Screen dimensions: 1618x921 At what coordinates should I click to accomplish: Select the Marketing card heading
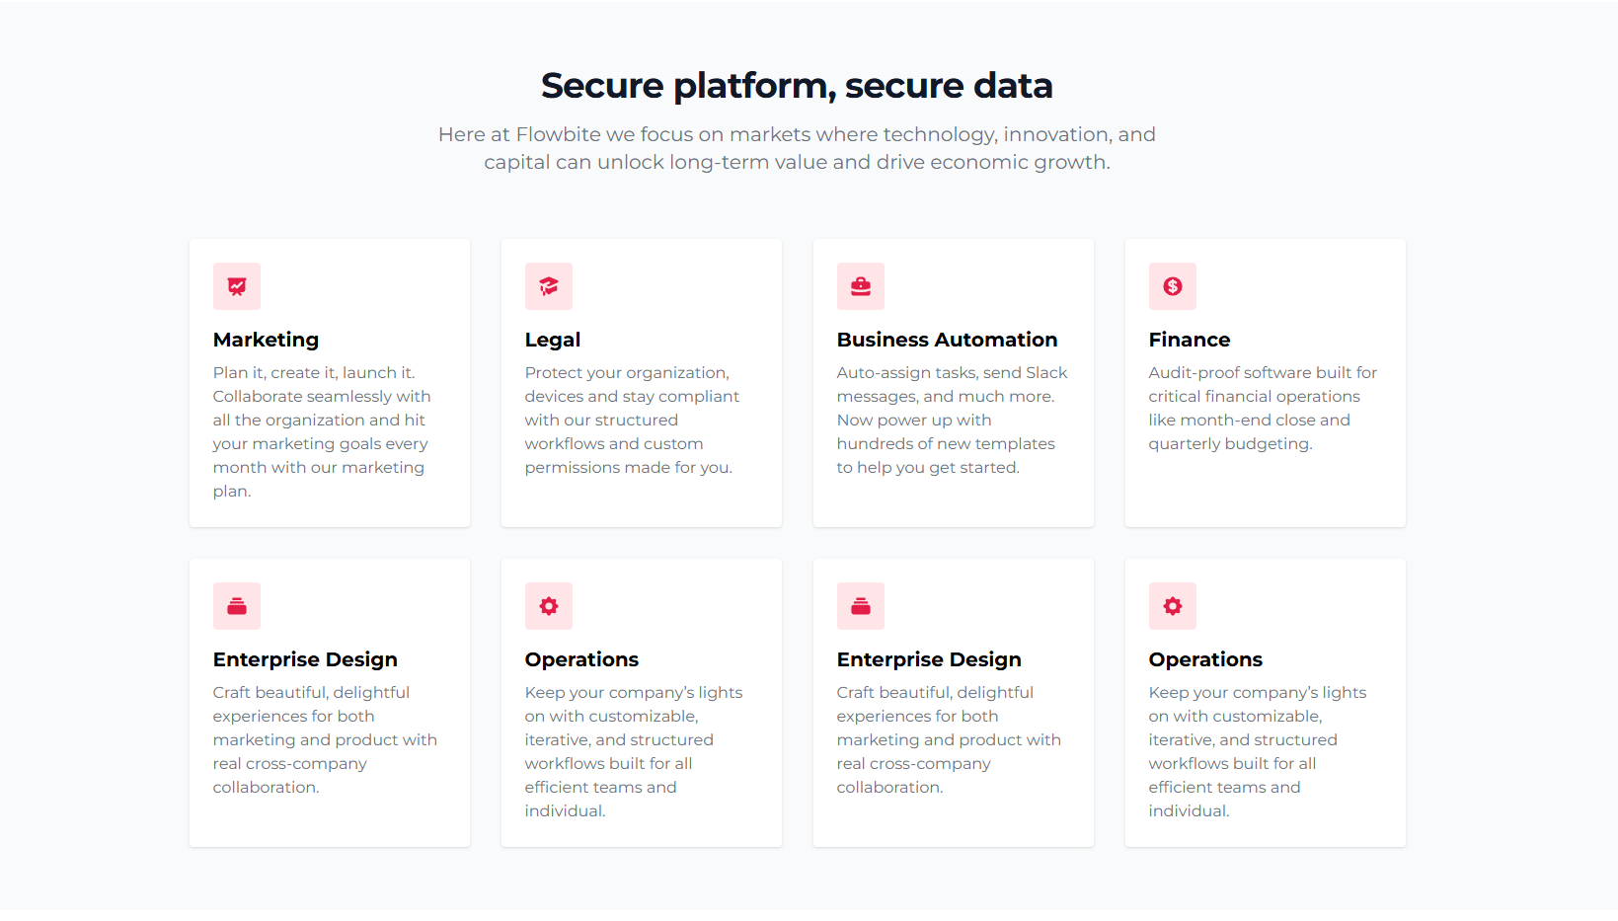266,340
